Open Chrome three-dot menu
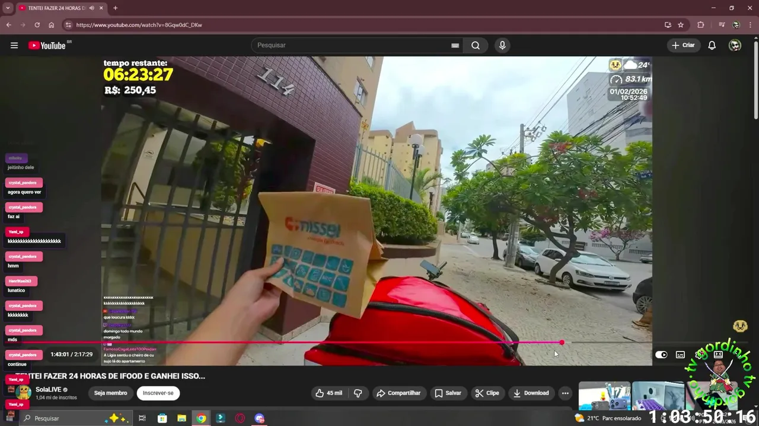 point(751,25)
